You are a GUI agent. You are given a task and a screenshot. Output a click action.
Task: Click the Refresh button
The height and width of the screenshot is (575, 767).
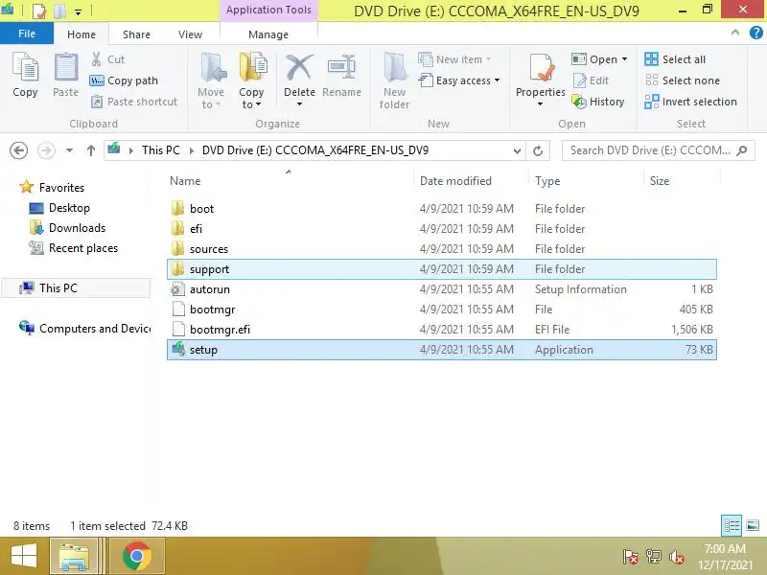click(538, 150)
